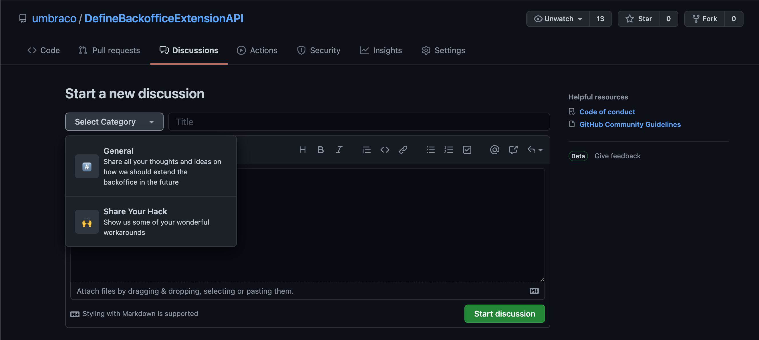Star this repository
Screen dimensions: 759x340
point(638,19)
